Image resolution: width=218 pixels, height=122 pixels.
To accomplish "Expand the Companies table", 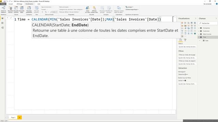I will [199, 28].
